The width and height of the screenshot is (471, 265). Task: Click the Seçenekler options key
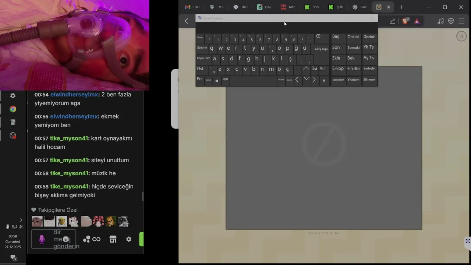click(x=338, y=80)
